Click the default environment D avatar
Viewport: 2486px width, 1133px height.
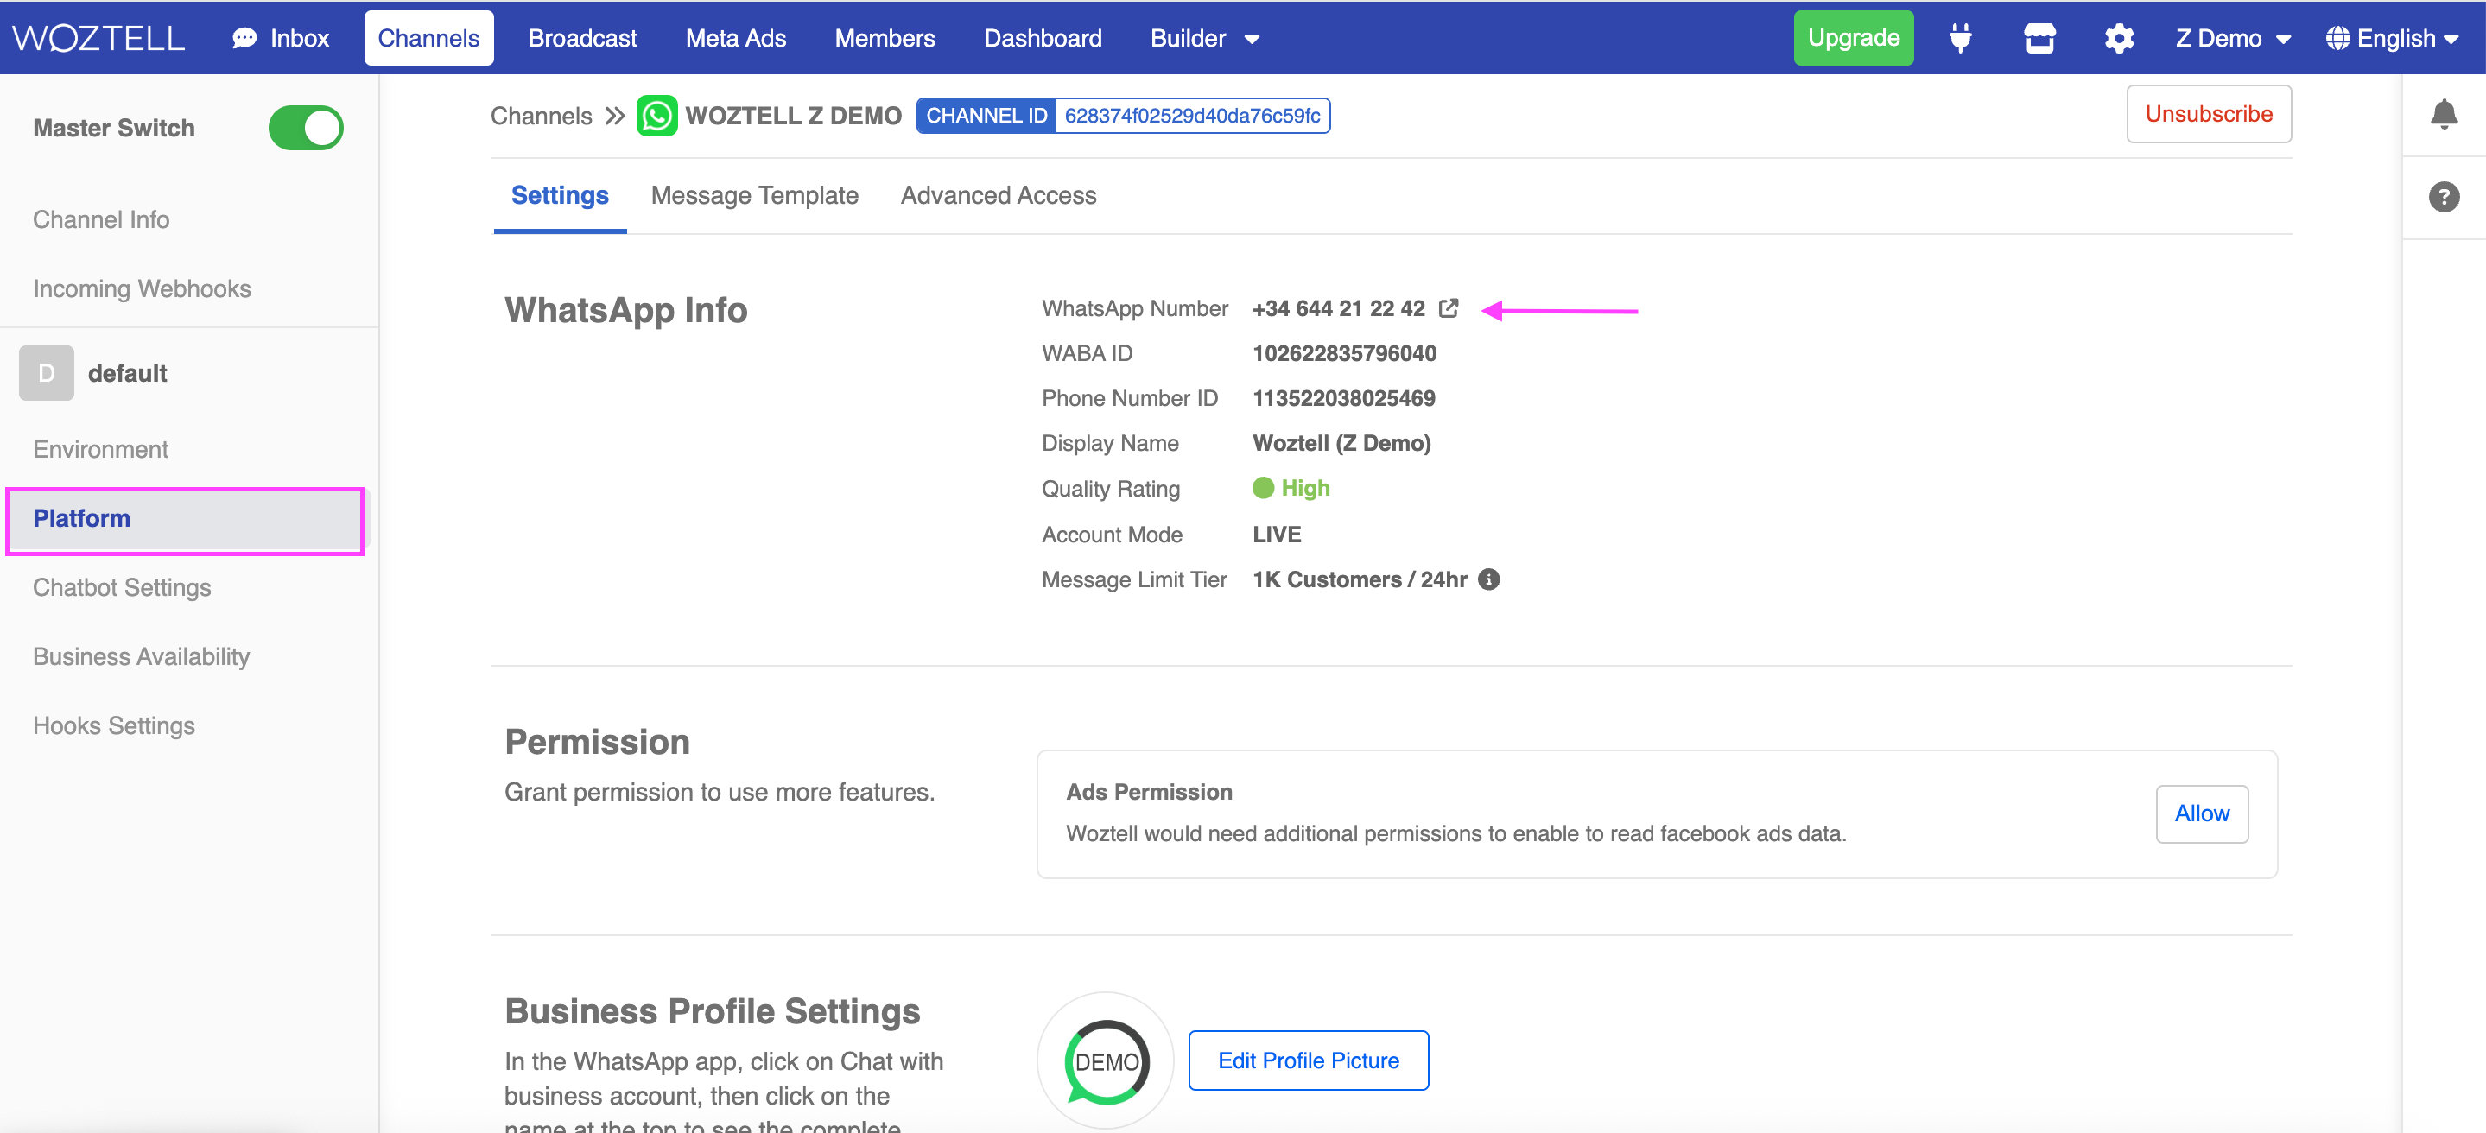47,372
